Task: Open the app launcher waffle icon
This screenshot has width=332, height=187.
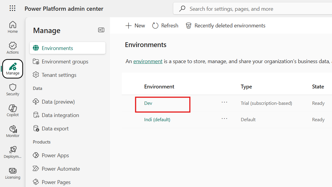Action: point(12,8)
